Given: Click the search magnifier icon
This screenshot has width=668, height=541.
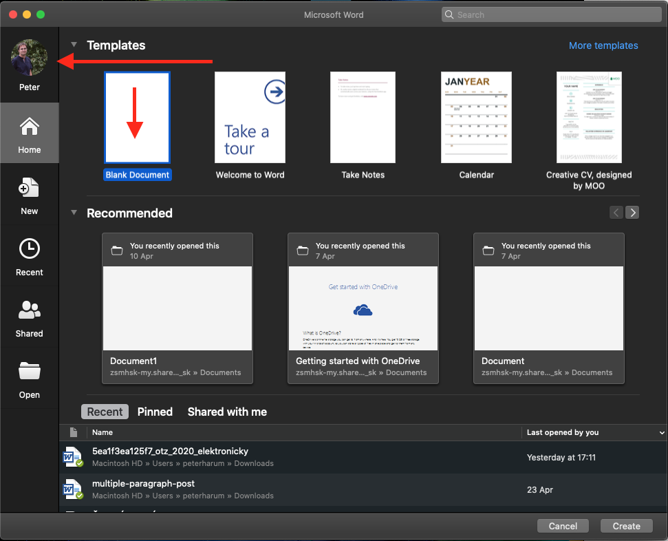Looking at the screenshot, I should pyautogui.click(x=449, y=14).
